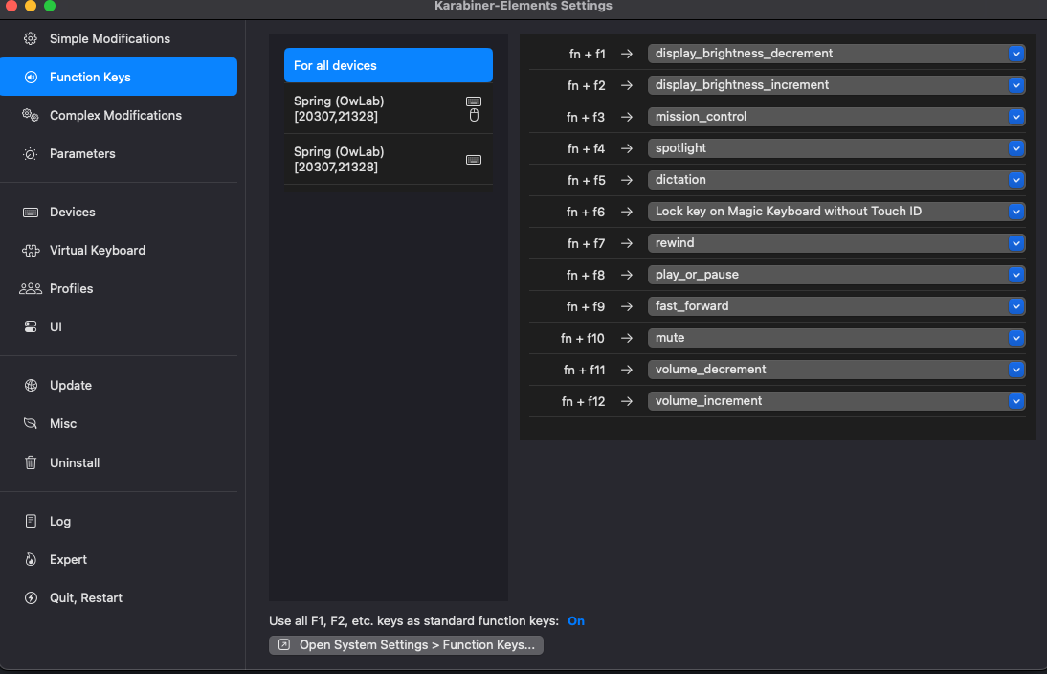This screenshot has width=1047, height=674.
Task: Switch to the Misc section
Action: [x=63, y=424]
